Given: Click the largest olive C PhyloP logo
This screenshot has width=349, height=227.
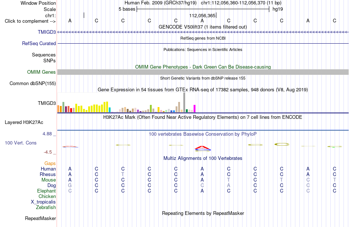Looking at the screenshot, I should [281, 144].
